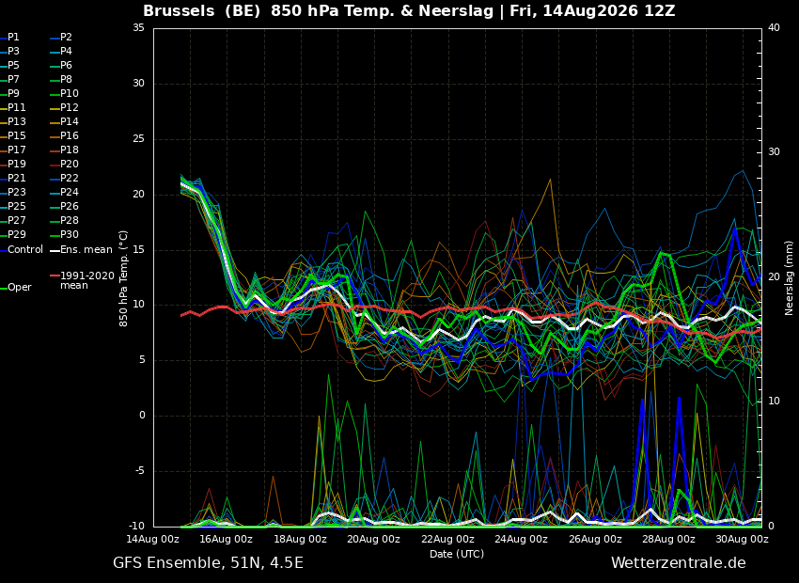This screenshot has height=583, width=799.
Task: Select the 35 temperature axis value
Action: coord(138,27)
